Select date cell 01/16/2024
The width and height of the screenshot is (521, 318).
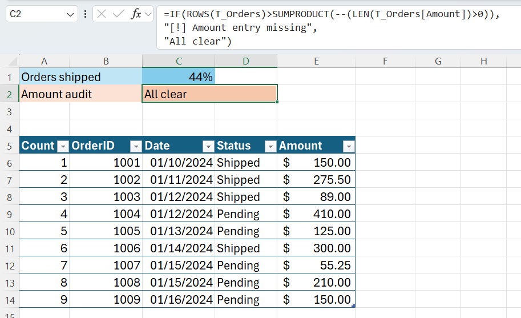pos(179,300)
